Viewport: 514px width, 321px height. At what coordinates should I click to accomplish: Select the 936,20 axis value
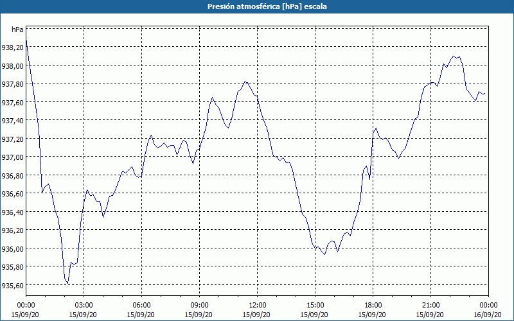click(x=12, y=230)
